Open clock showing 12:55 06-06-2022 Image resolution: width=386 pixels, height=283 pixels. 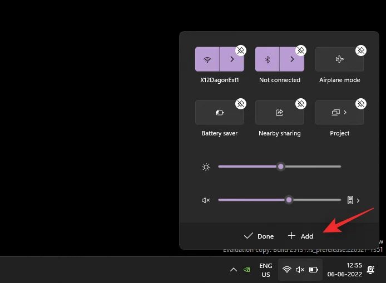[345, 270]
